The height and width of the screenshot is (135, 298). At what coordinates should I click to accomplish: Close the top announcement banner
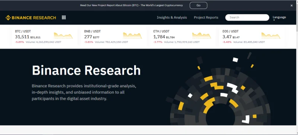tap(291, 6)
